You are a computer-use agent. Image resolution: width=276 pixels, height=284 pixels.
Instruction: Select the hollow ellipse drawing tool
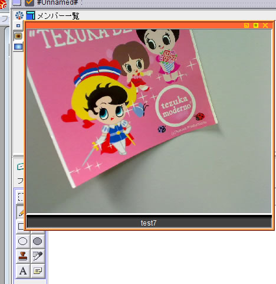[23, 241]
